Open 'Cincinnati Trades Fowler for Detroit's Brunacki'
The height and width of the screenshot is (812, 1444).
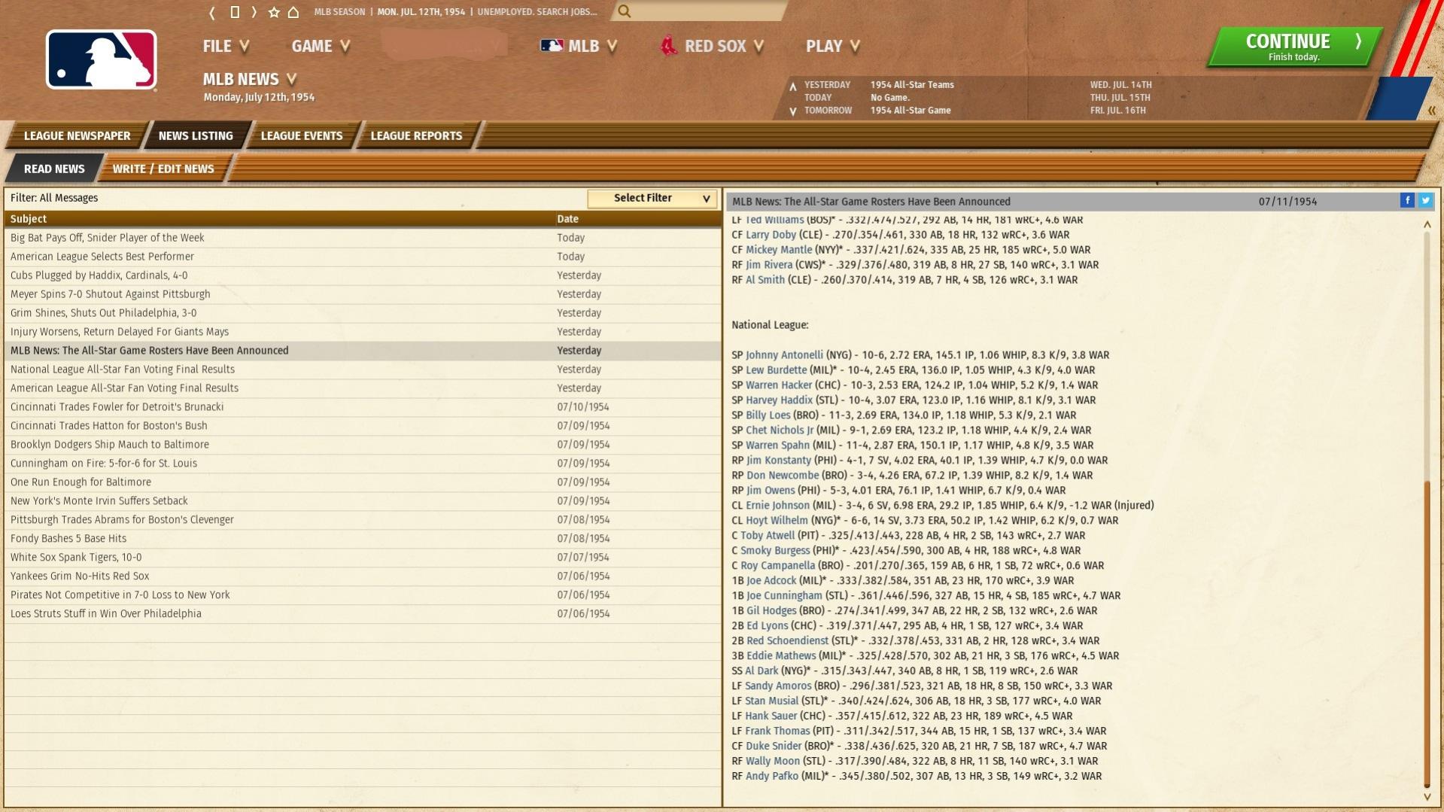pos(363,407)
